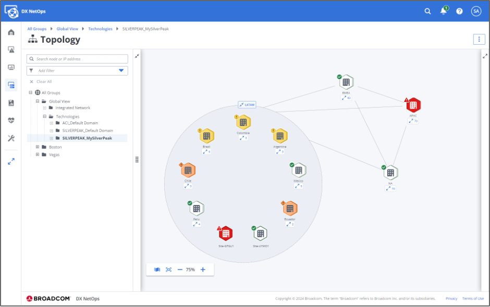Collapse the LATAM group badge
The width and height of the screenshot is (490, 307).
tap(247, 105)
